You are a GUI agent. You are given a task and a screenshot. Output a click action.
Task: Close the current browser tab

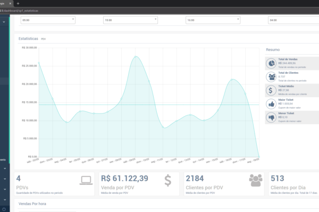click(10, 4)
